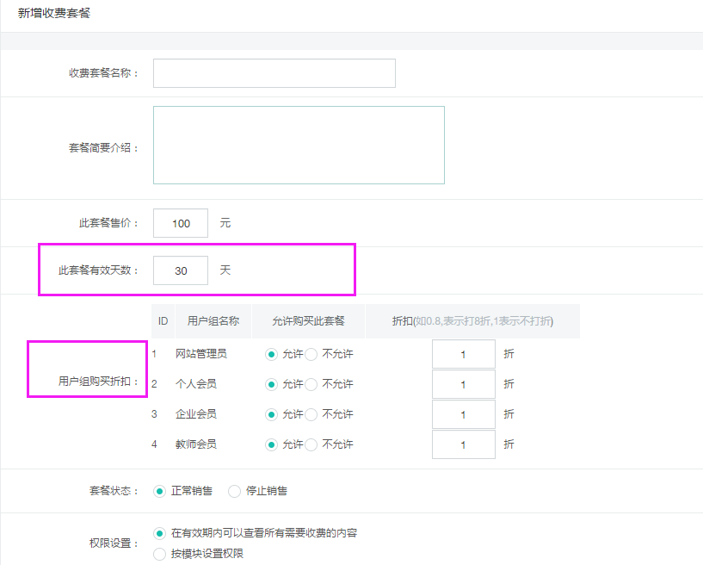Click discount field for 教师会员
This screenshot has width=703, height=565.
click(463, 444)
